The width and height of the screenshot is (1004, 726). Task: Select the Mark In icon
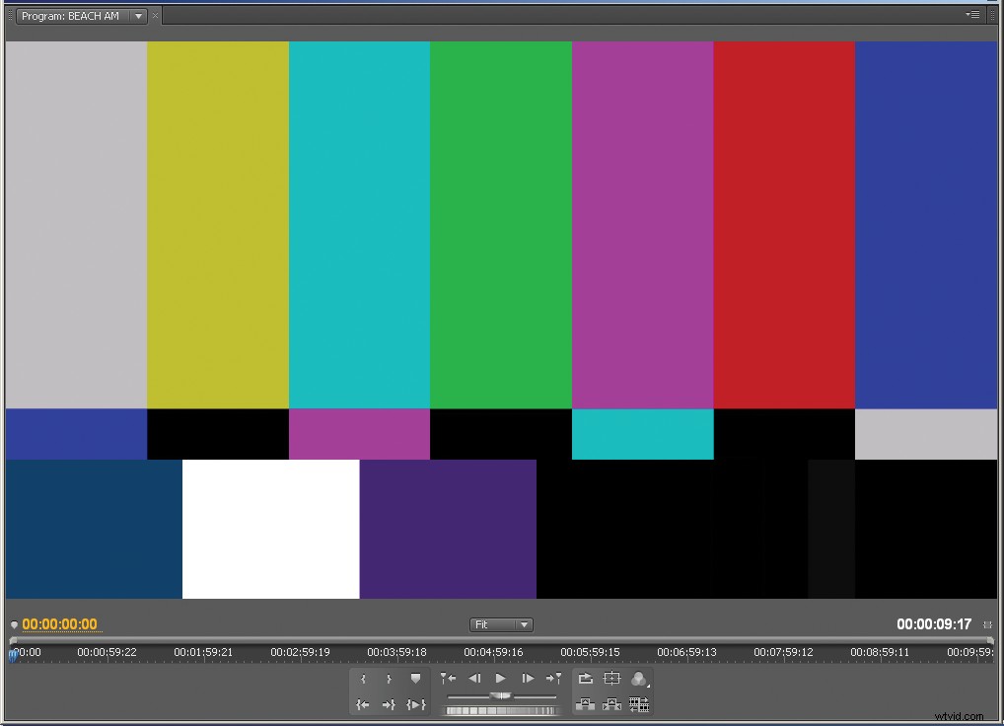(x=364, y=679)
